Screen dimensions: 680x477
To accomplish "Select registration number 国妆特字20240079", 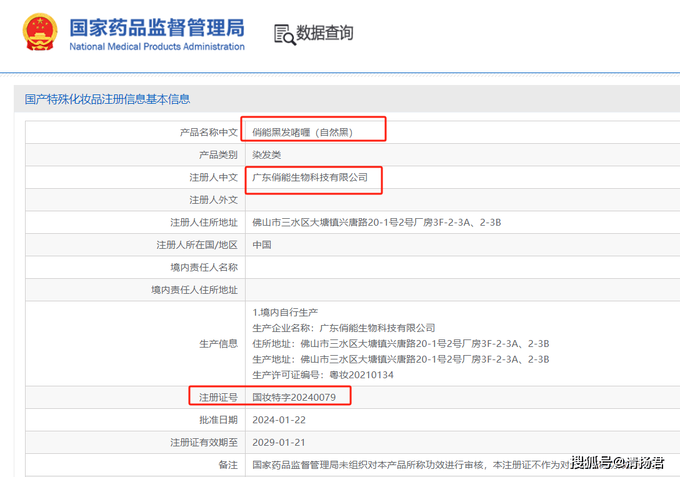I will (294, 397).
